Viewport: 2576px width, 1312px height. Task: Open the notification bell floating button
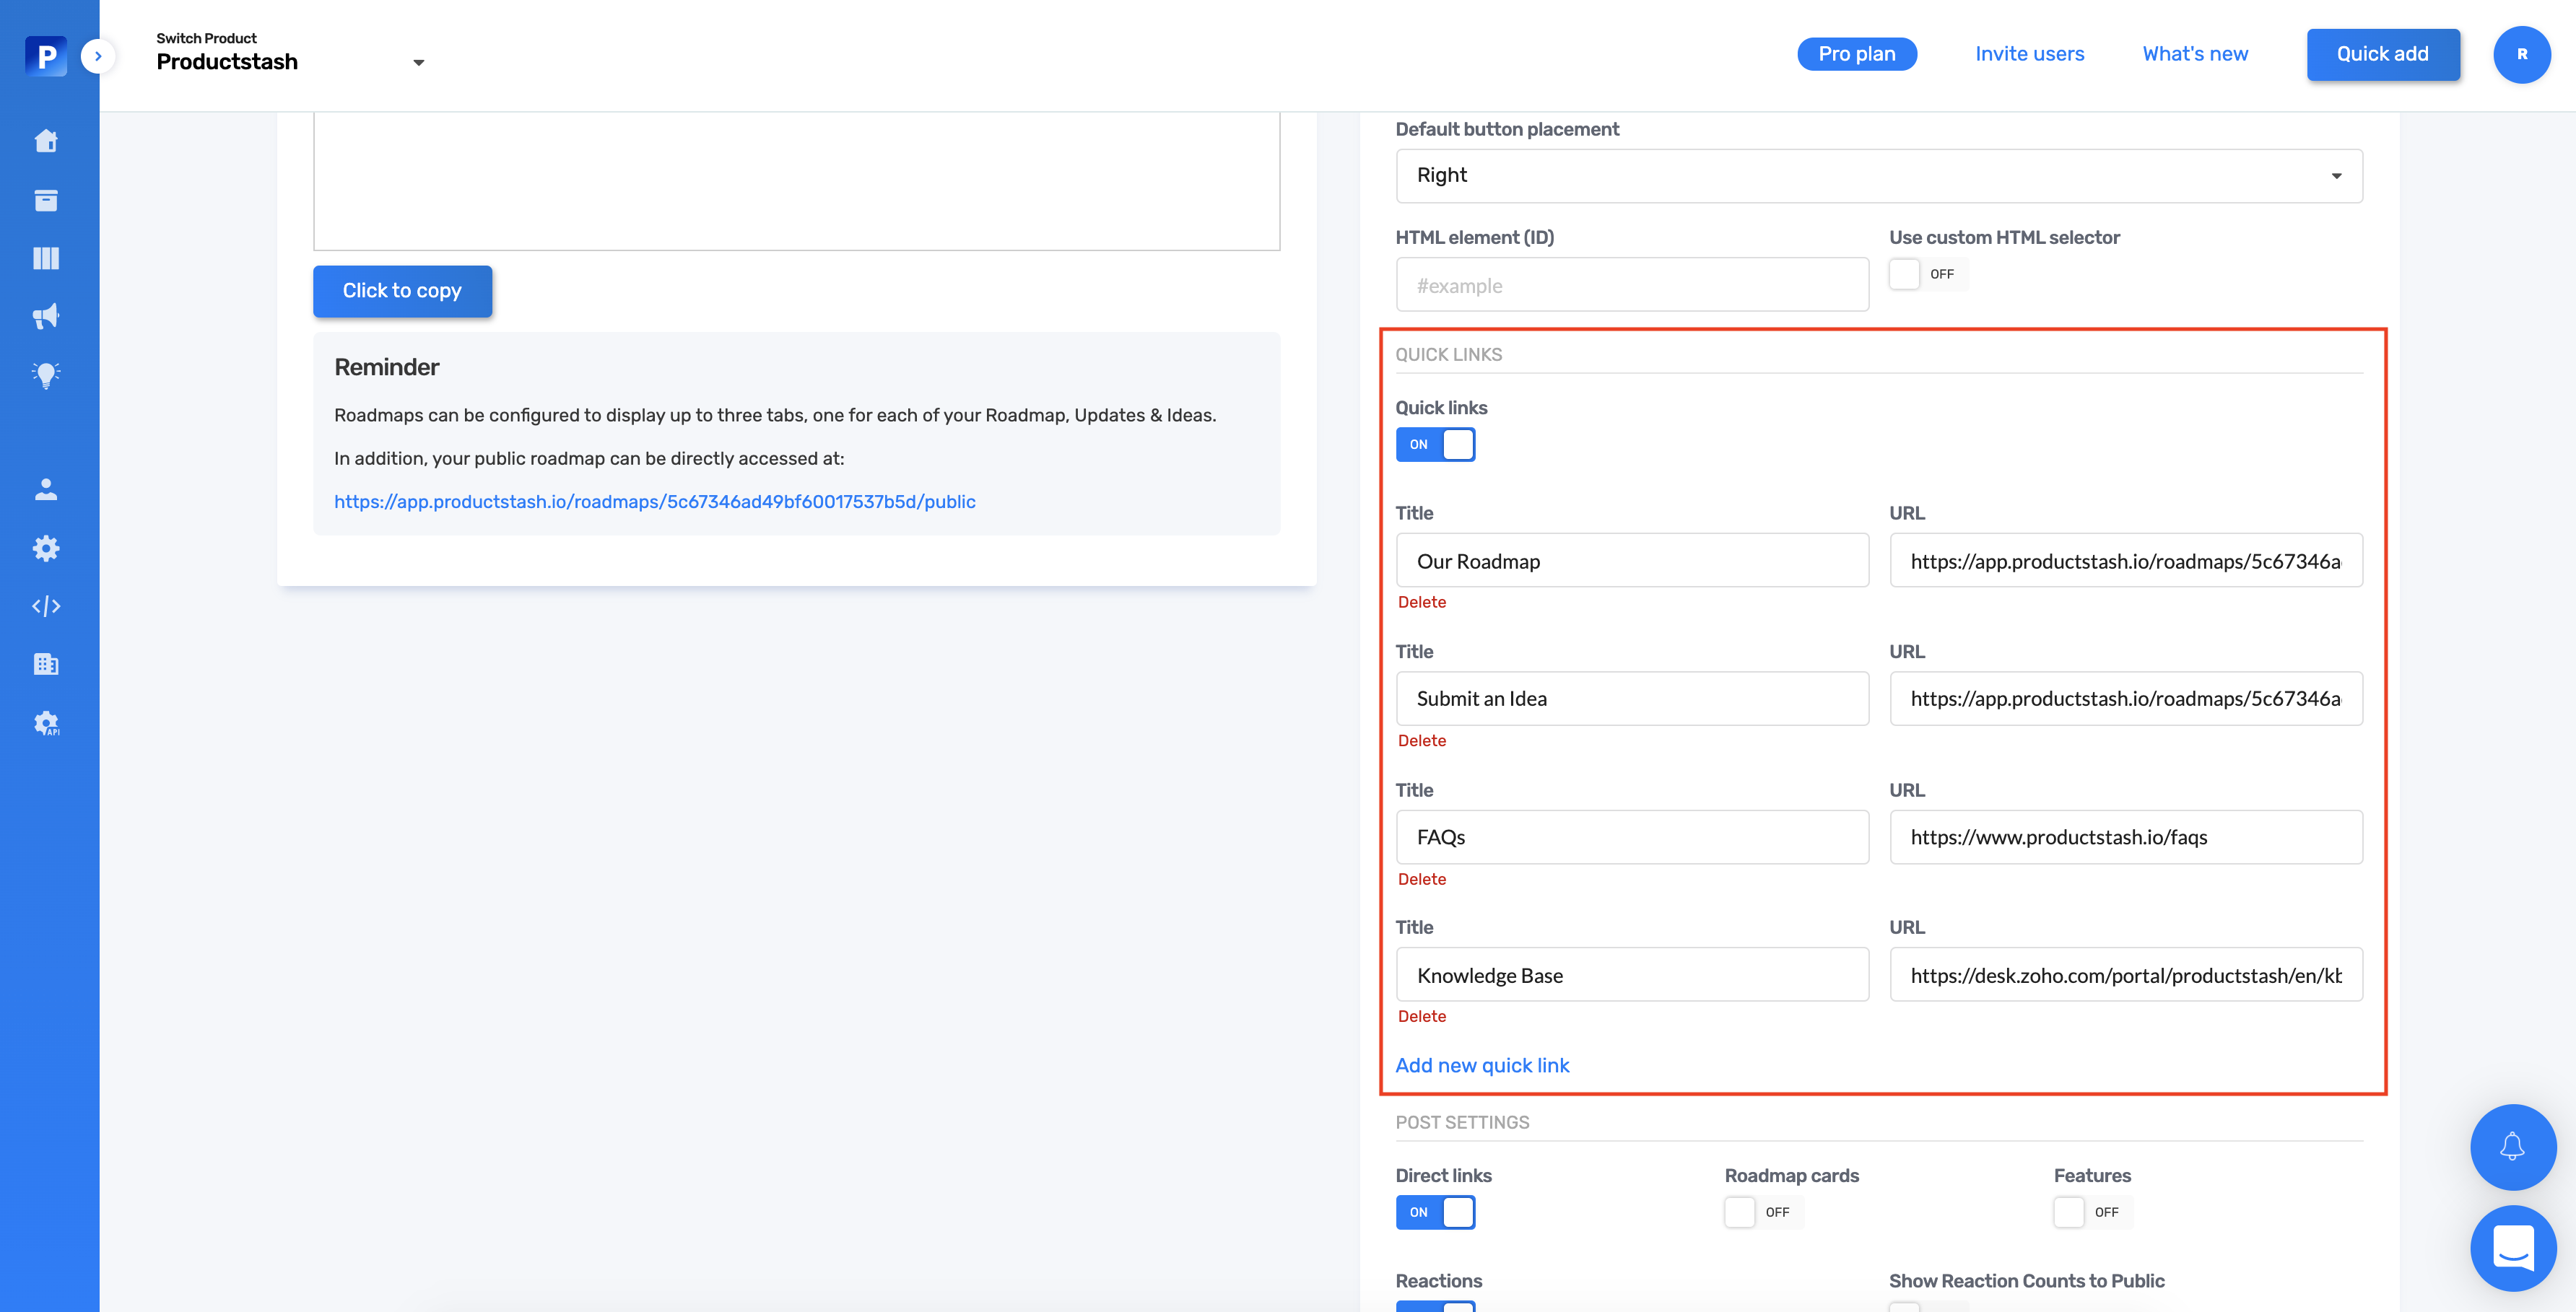pyautogui.click(x=2512, y=1146)
